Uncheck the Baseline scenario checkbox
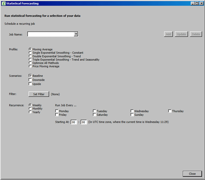The image size is (205, 180). pyautogui.click(x=30, y=76)
